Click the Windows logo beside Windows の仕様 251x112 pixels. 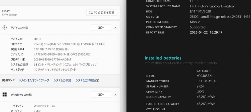click(x=5, y=95)
